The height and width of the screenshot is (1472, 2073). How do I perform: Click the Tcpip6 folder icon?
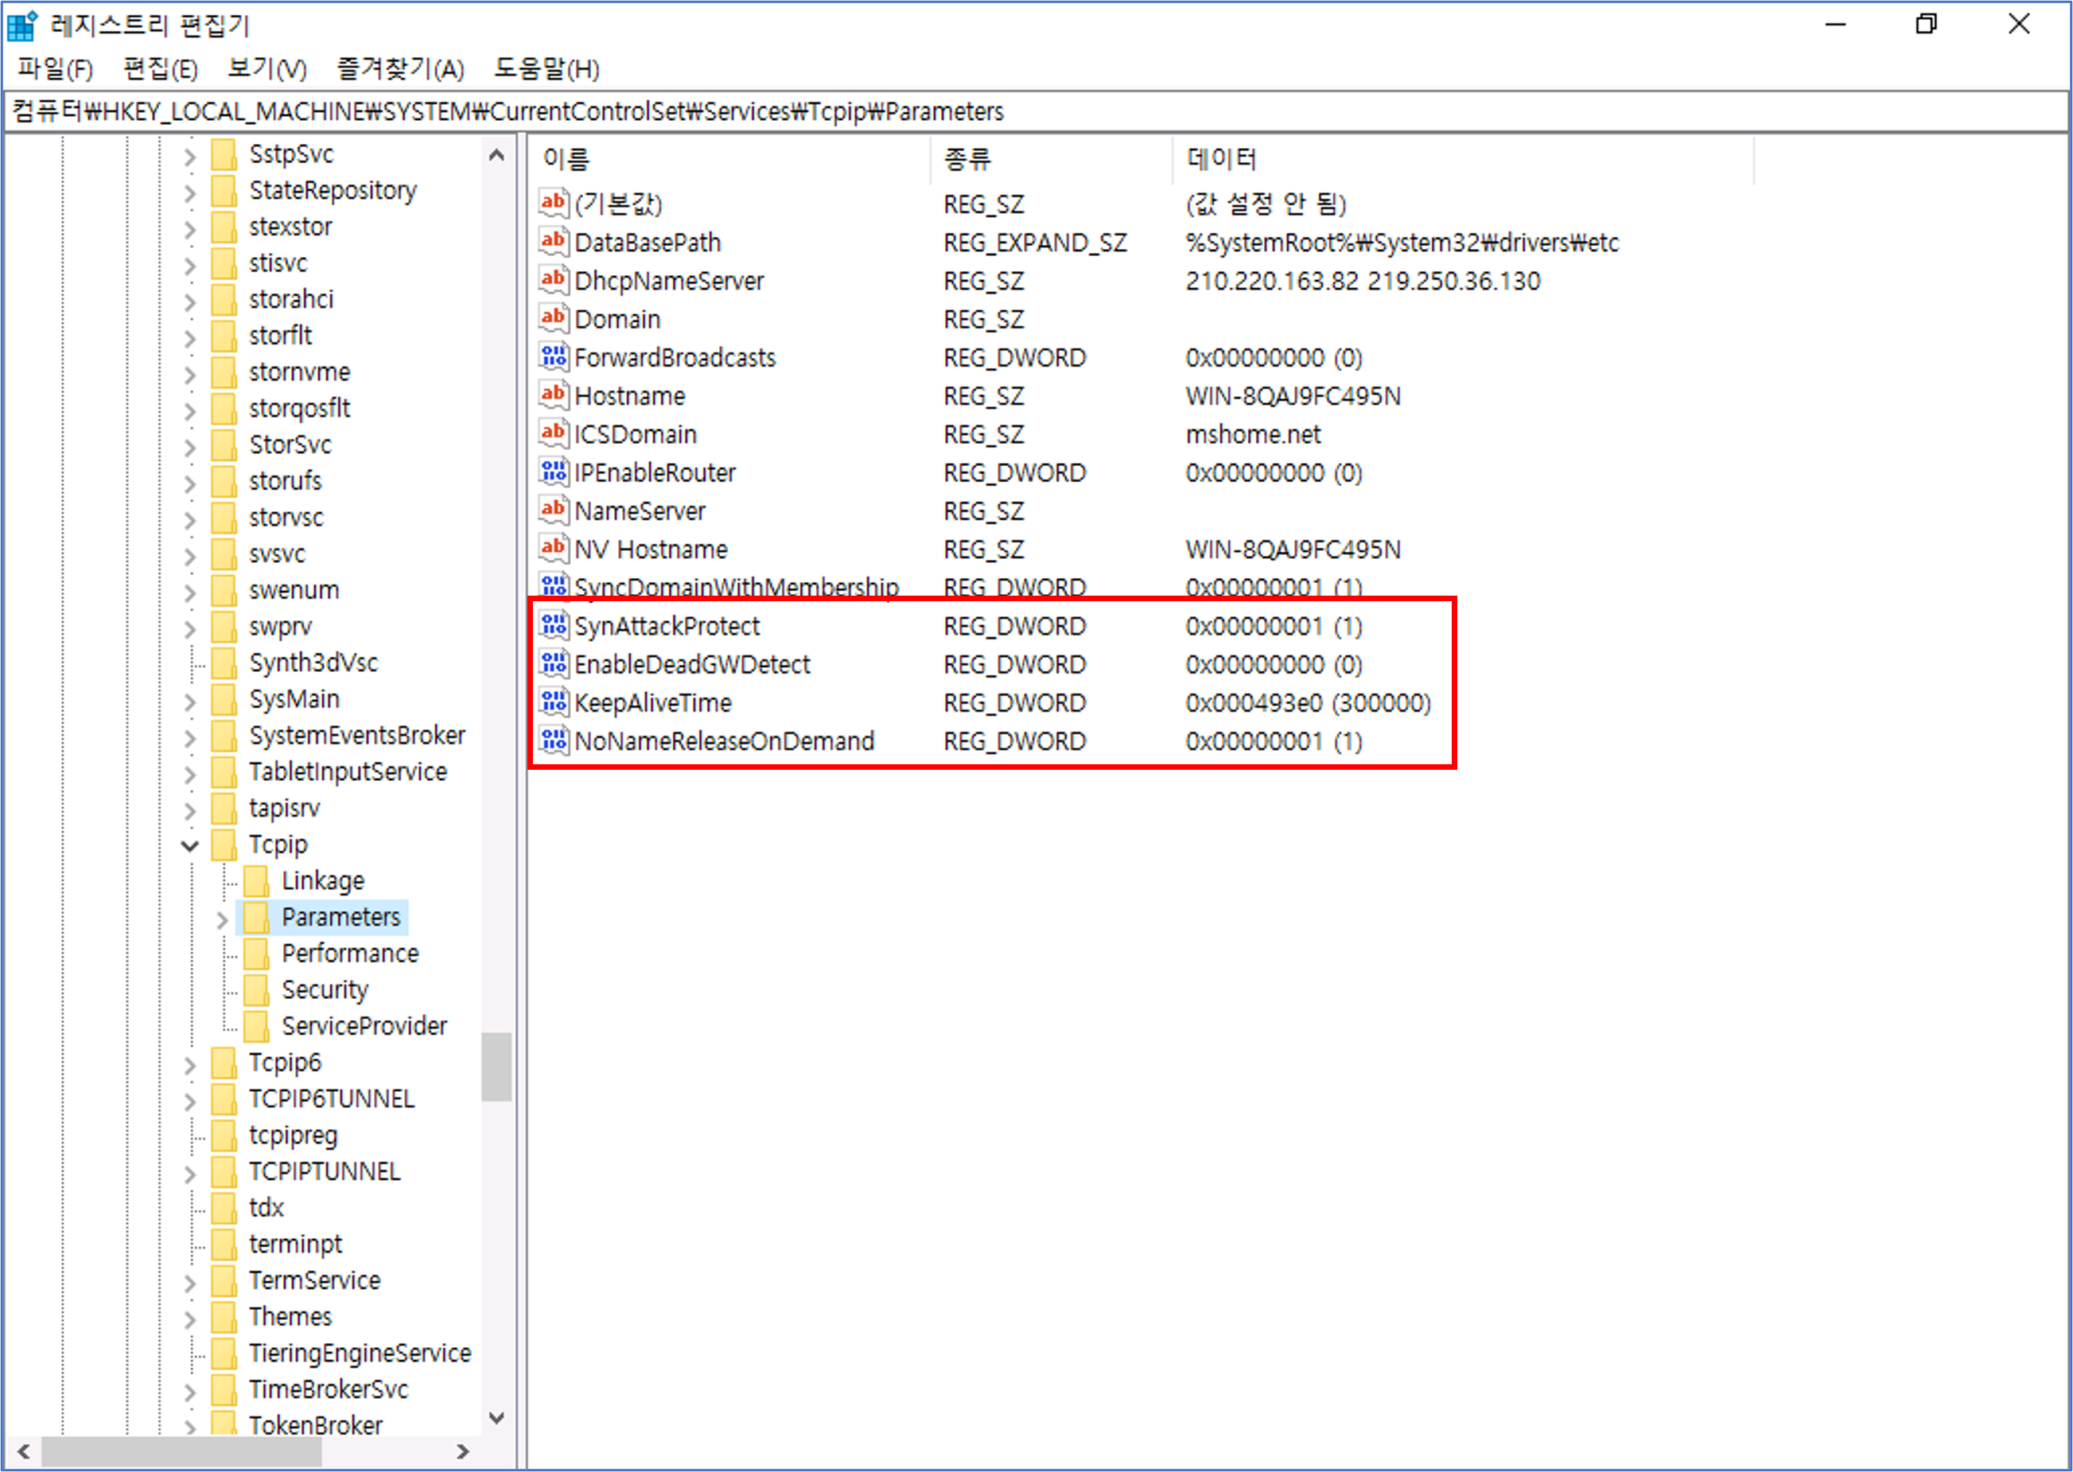pos(224,1062)
